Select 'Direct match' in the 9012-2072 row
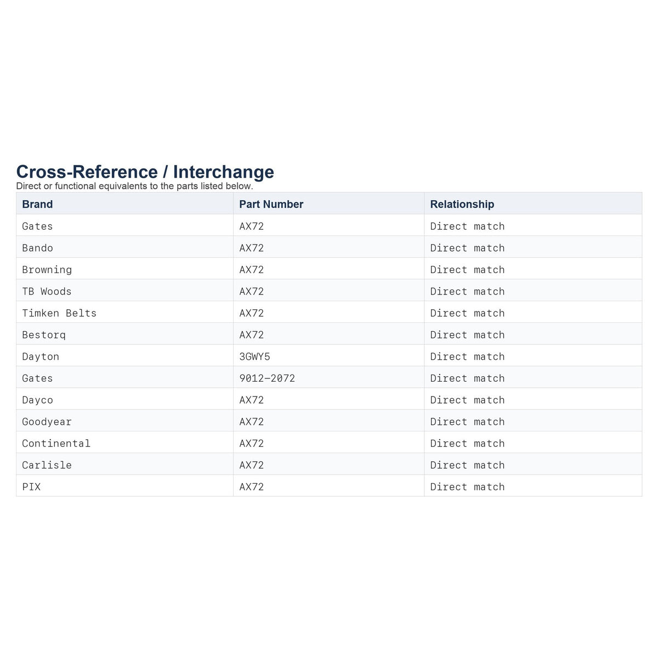Screen dimensions: 658x658 (467, 378)
